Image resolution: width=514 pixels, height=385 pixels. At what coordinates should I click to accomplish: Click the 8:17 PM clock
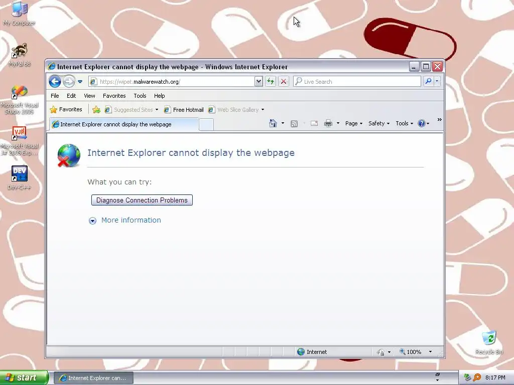[495, 377]
